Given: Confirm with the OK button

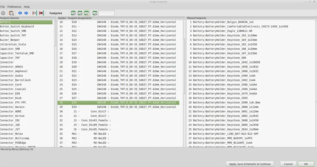Looking at the screenshot, I should (x=306, y=164).
